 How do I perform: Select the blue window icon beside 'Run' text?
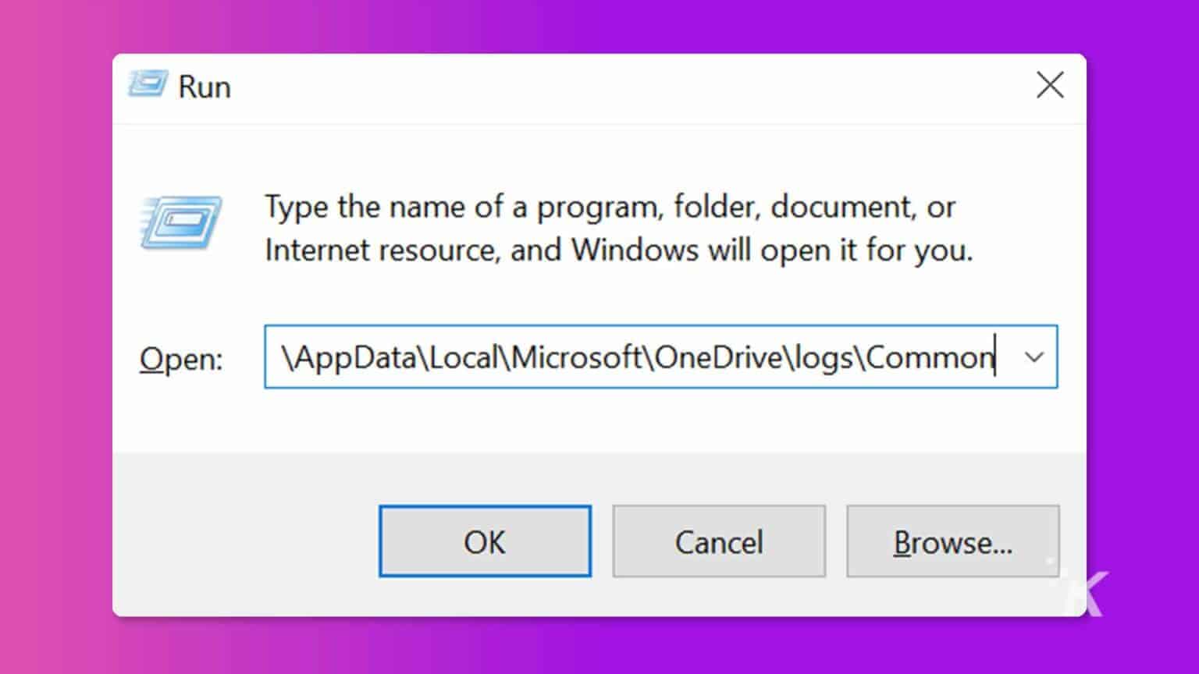point(148,86)
